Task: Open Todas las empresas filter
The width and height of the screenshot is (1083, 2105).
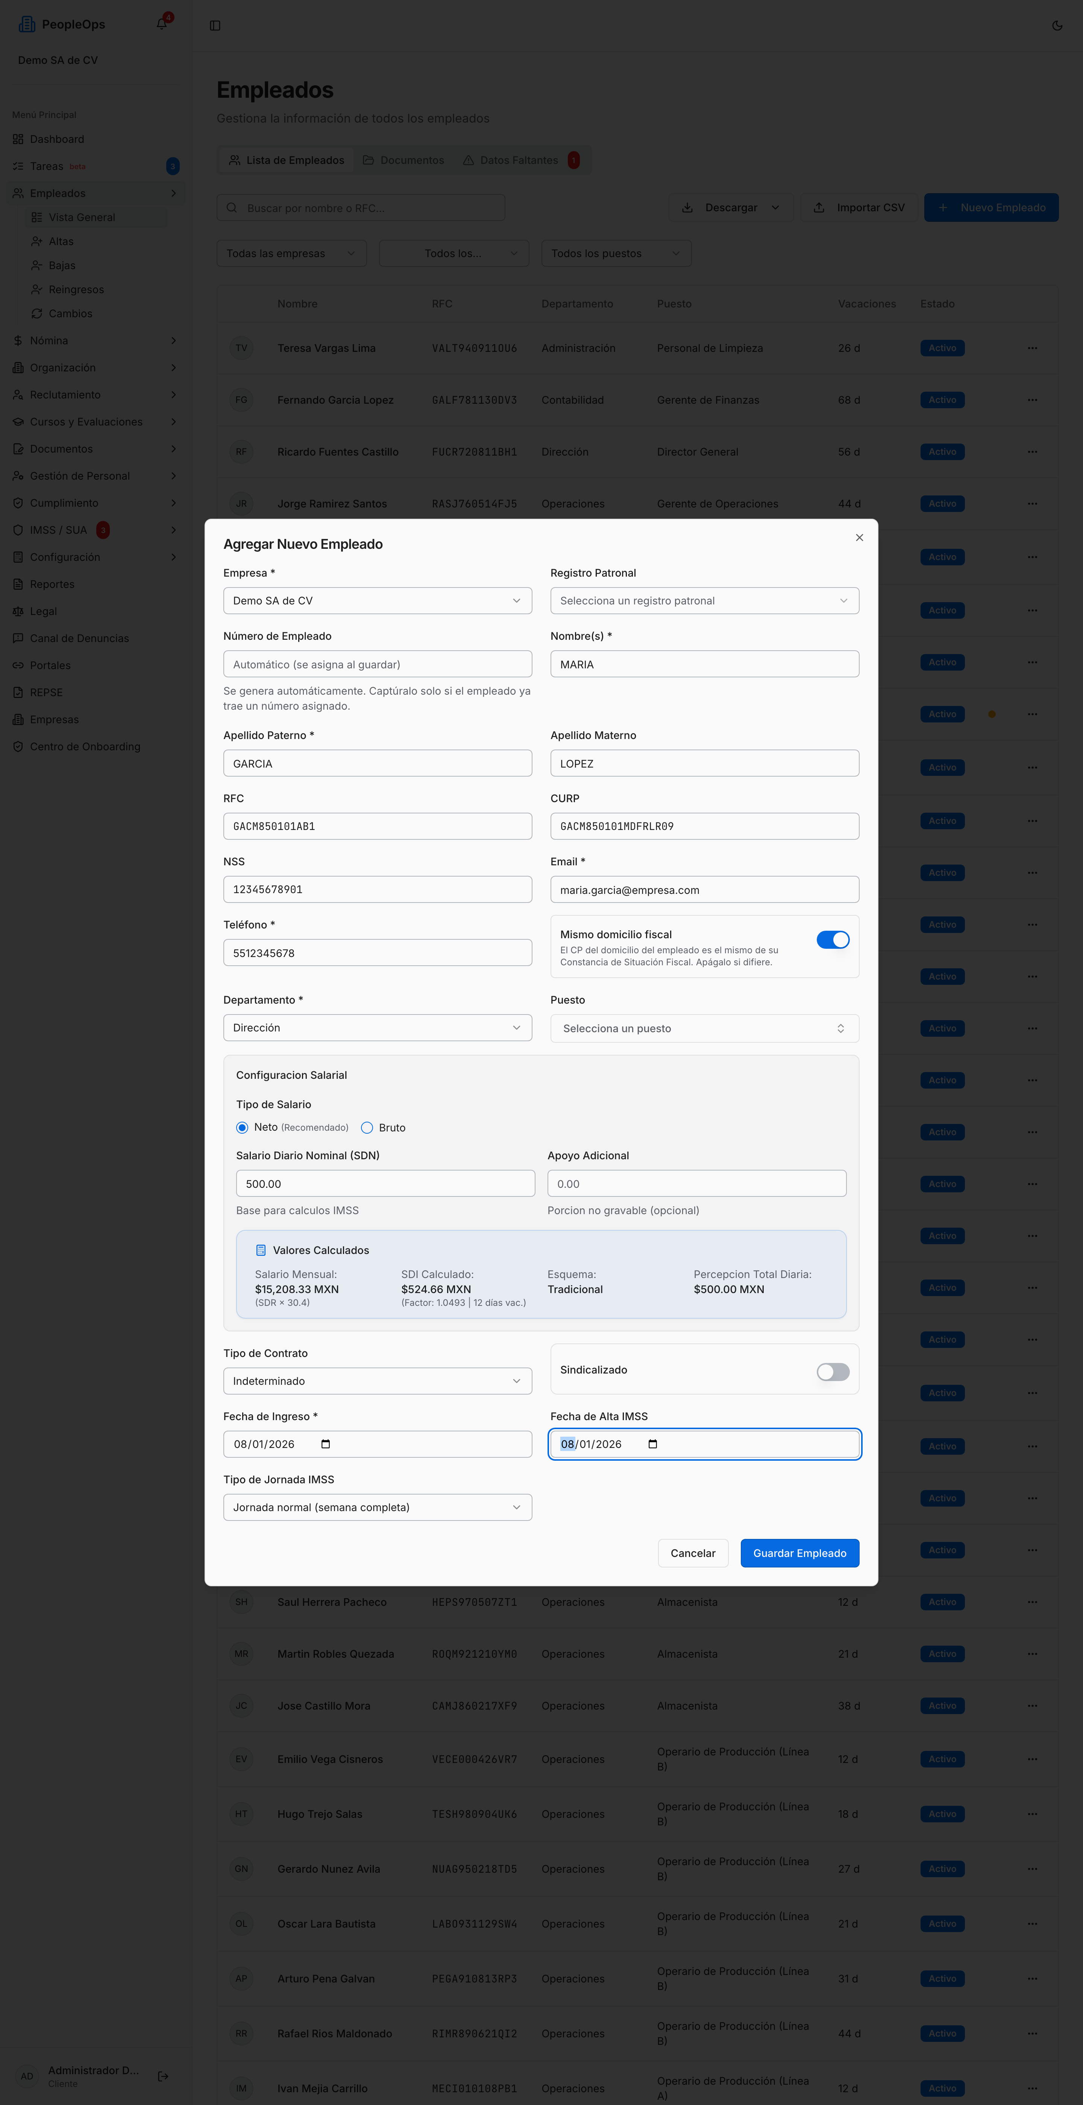Action: coord(292,253)
